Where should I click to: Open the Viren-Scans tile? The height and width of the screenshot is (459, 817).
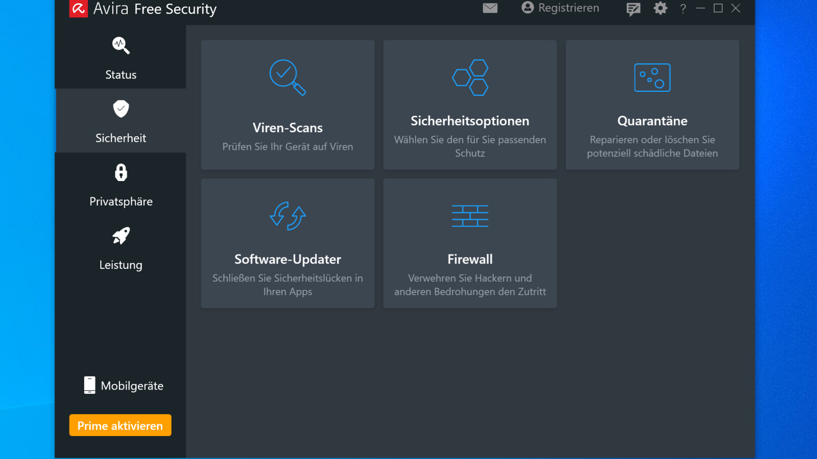point(287,105)
